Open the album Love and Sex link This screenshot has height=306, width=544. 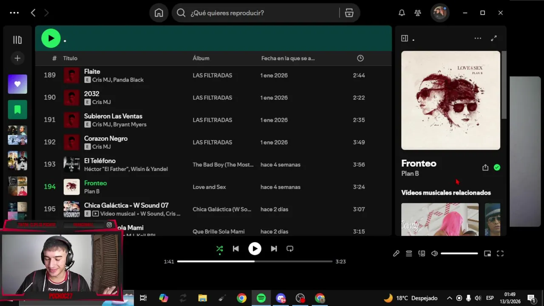click(209, 187)
